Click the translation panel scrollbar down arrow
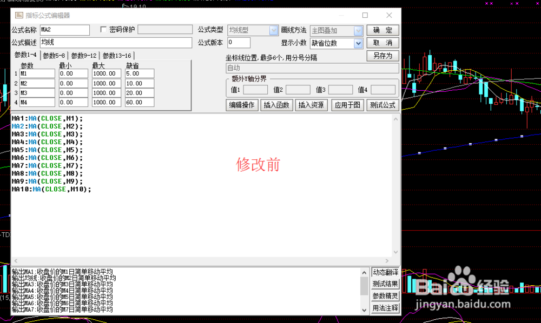 coord(364,309)
